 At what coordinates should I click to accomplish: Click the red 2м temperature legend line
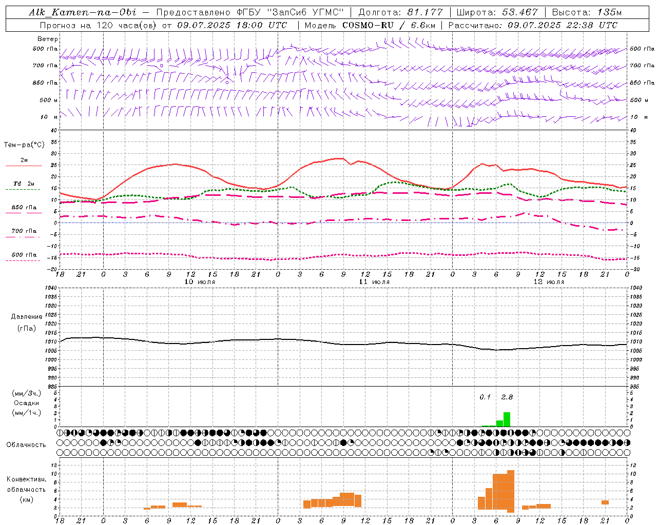pyautogui.click(x=24, y=166)
